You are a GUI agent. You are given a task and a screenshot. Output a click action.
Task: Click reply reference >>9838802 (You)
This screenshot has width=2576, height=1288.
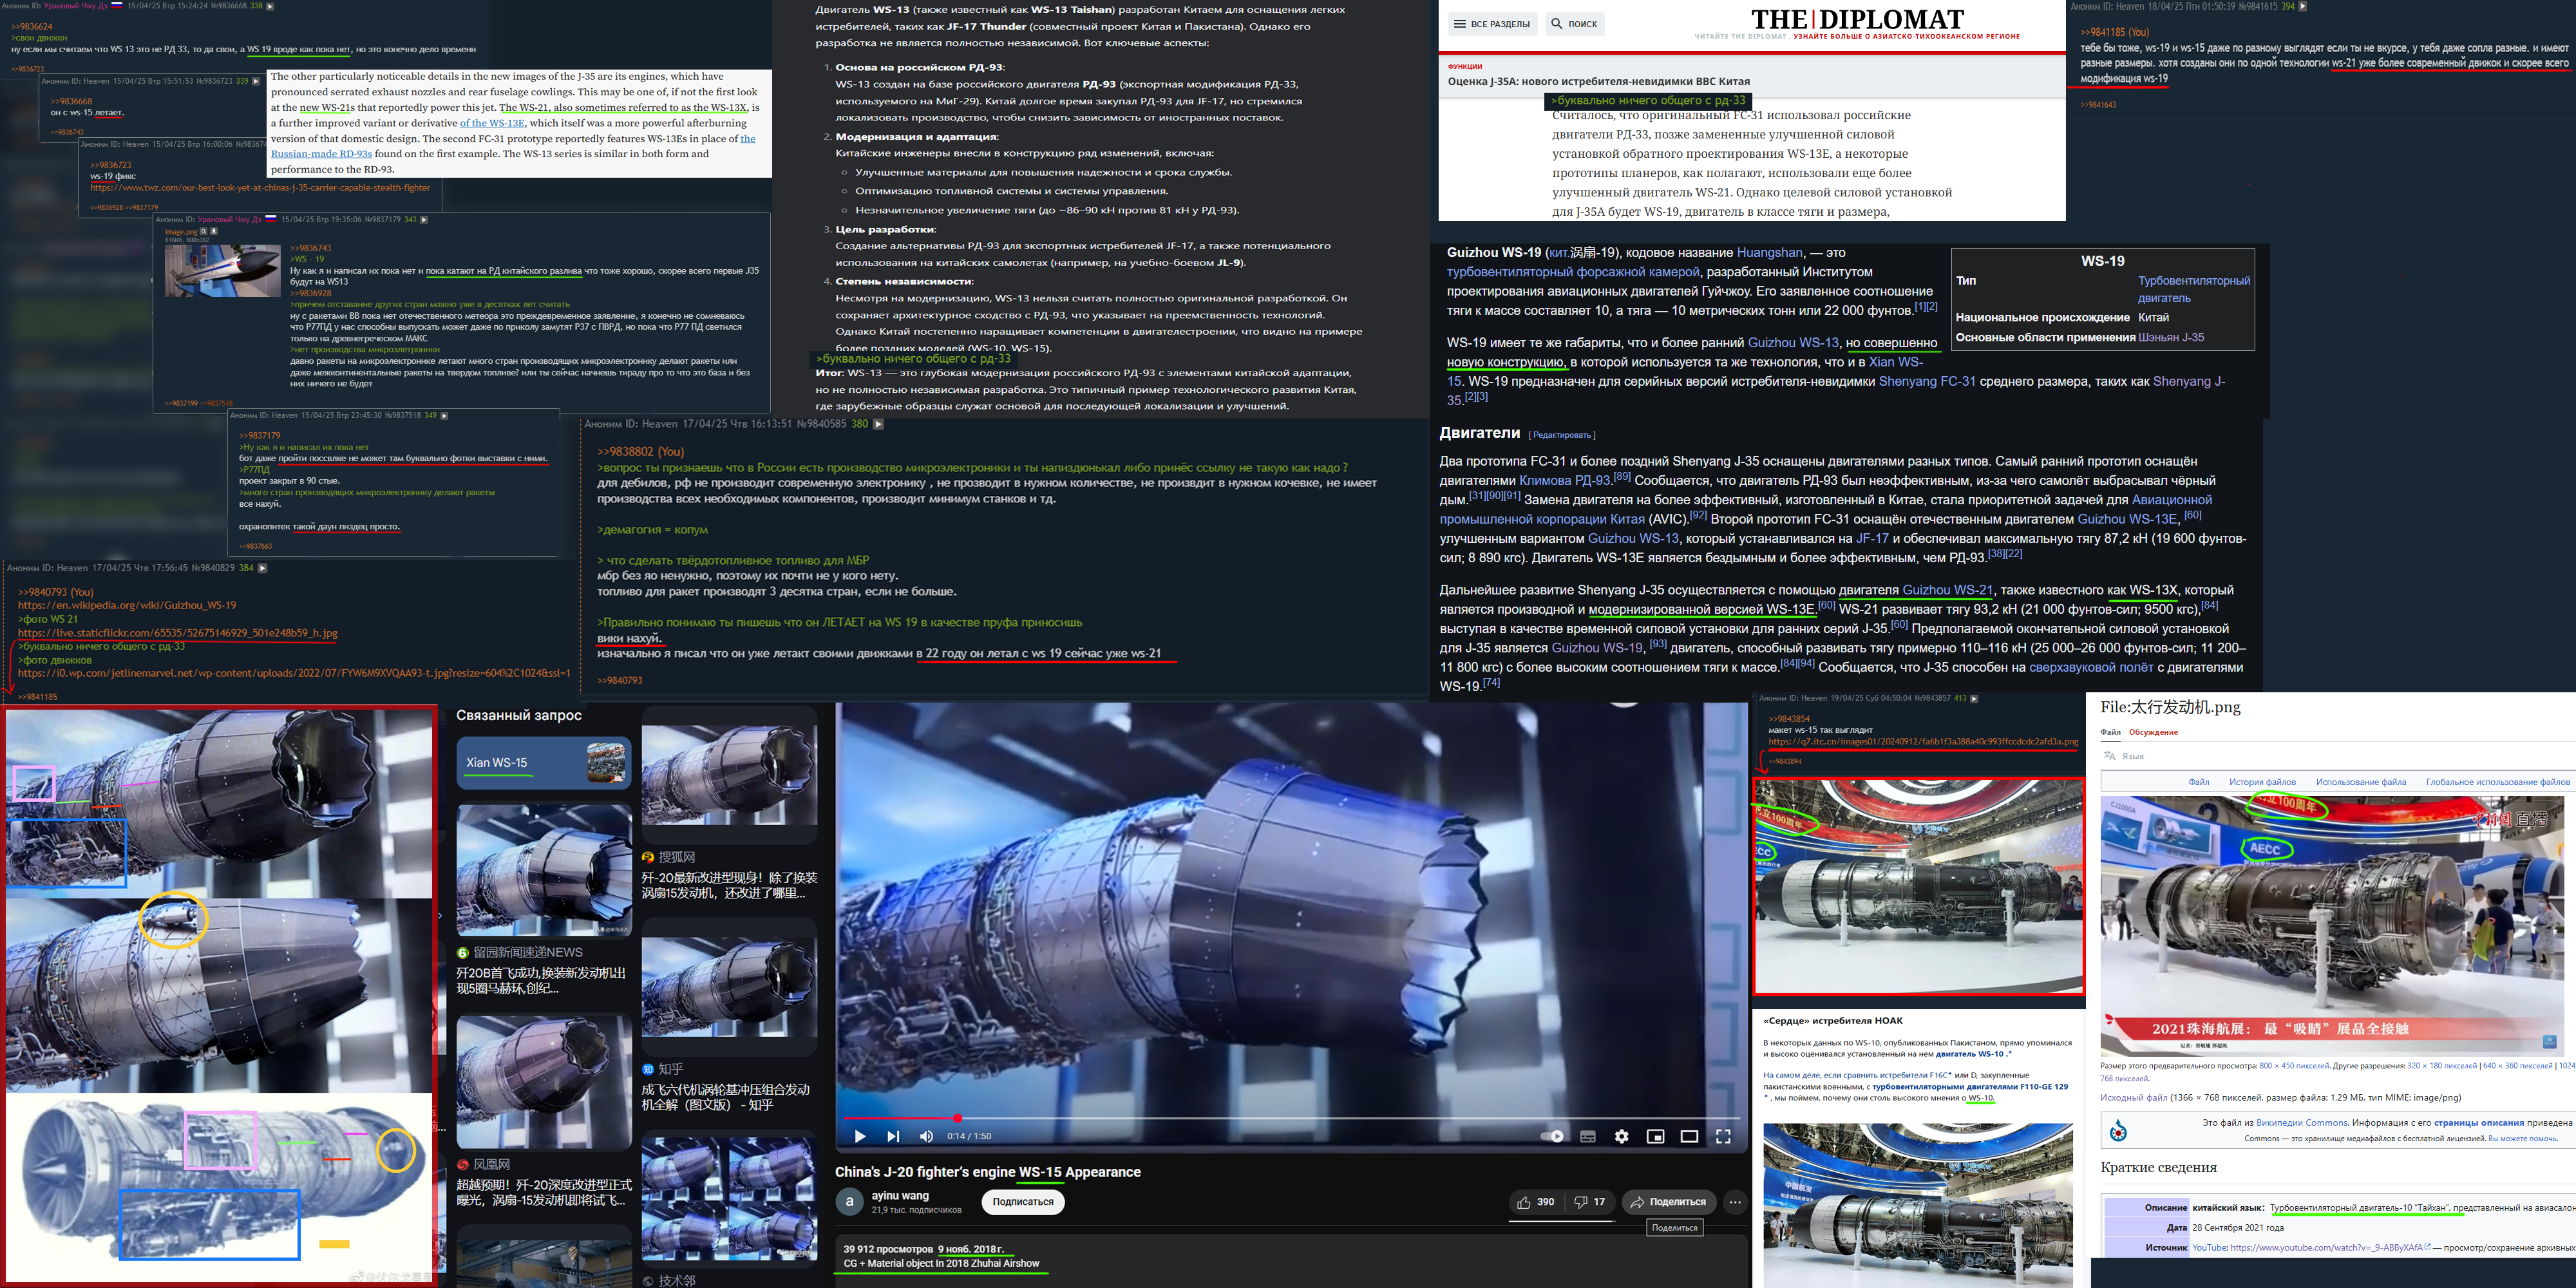(x=641, y=451)
